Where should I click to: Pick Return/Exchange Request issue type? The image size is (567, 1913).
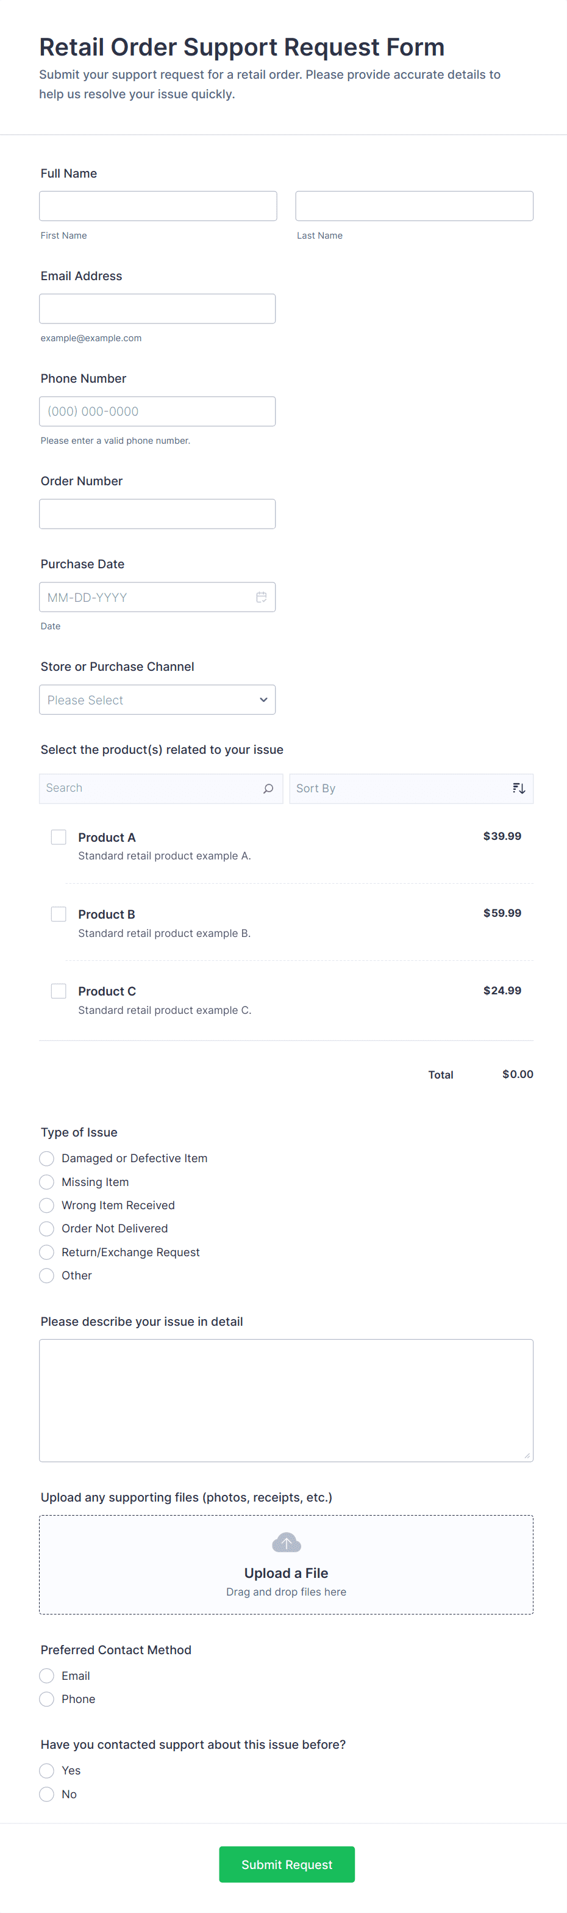[x=47, y=1252]
